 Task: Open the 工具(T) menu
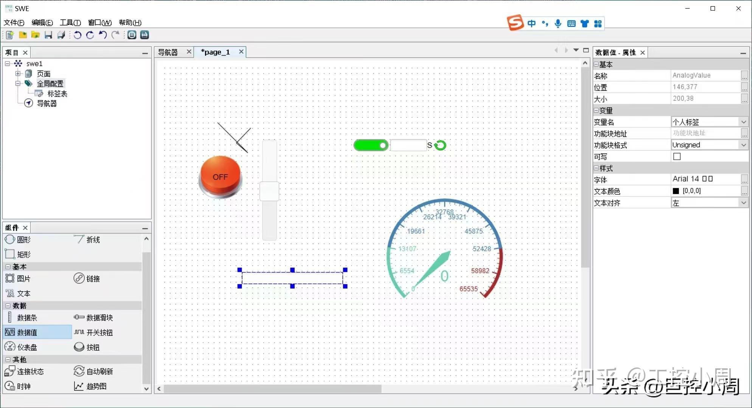click(x=70, y=23)
